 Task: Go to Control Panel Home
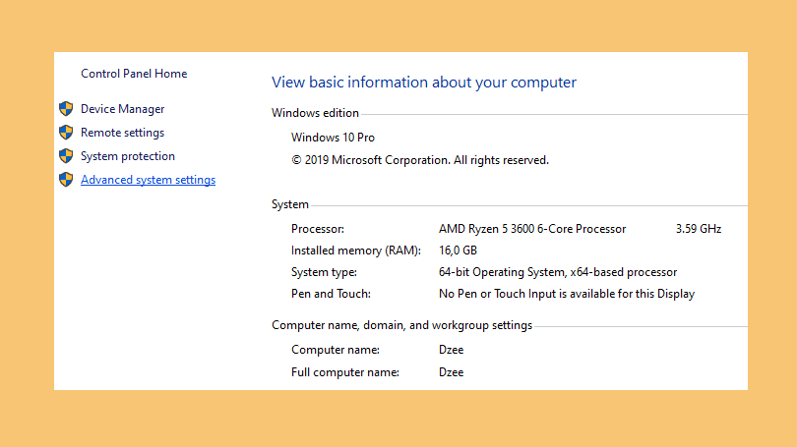click(x=134, y=74)
